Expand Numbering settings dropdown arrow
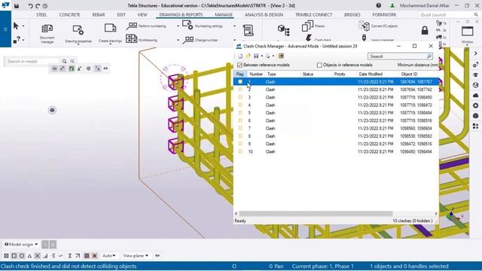482x271 pixels. pyautogui.click(x=234, y=26)
